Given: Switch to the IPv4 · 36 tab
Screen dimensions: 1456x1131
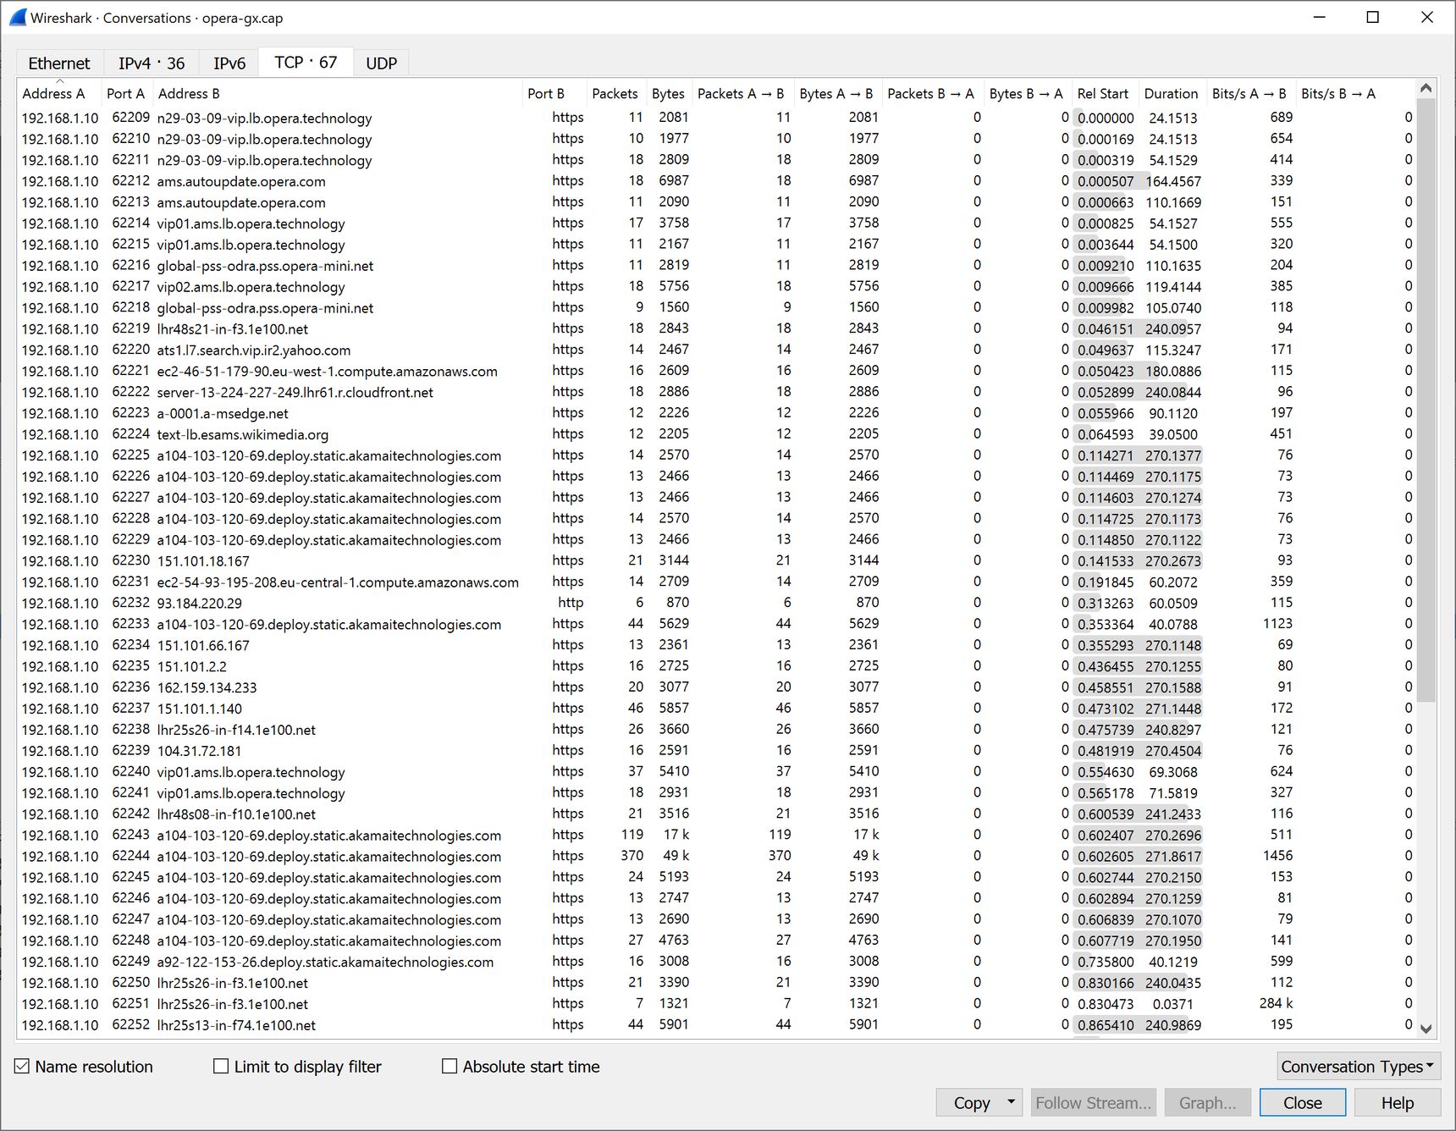Looking at the screenshot, I should tap(152, 63).
